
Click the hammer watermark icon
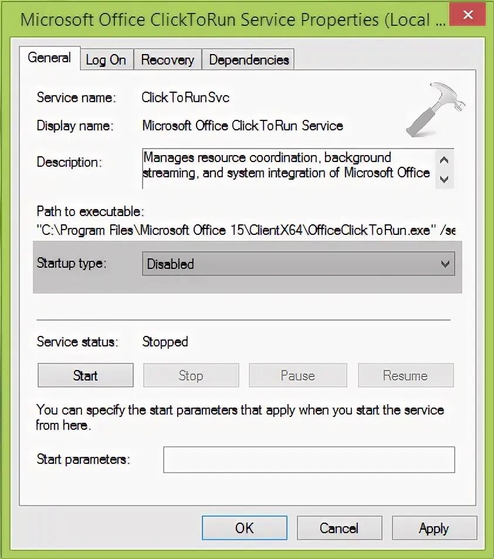(x=435, y=110)
